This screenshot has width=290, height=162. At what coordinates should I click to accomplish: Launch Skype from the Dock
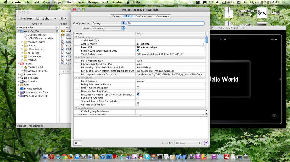tap(147, 157)
